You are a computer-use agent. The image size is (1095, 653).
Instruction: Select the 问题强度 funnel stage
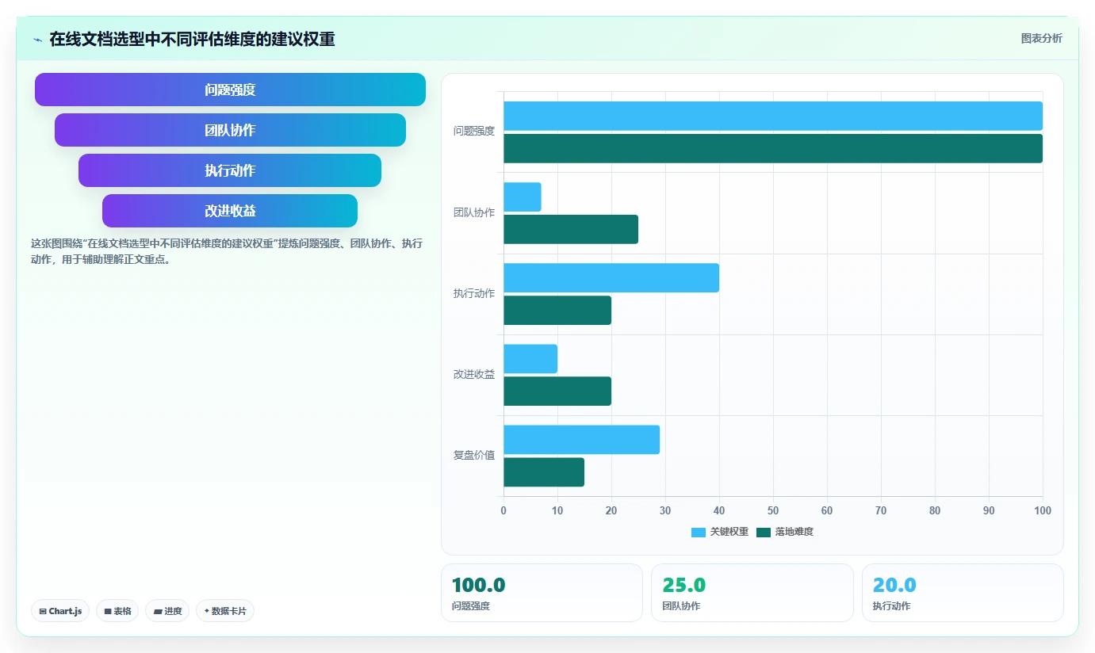(x=230, y=90)
